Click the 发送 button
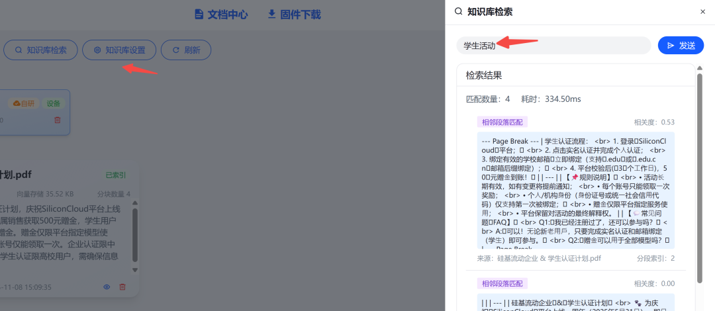The width and height of the screenshot is (715, 311). tap(681, 45)
